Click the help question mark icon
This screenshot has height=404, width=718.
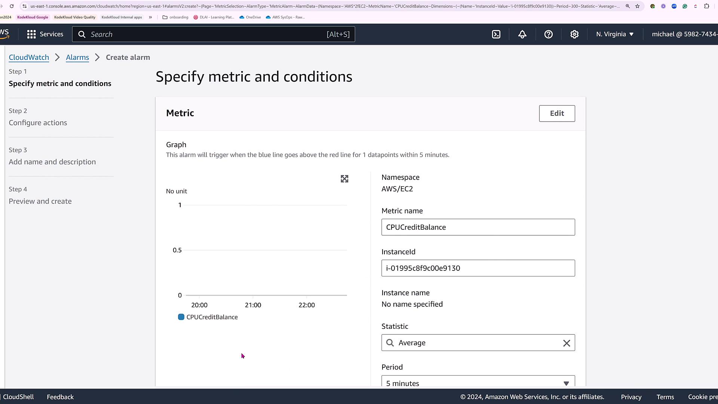pos(548,34)
